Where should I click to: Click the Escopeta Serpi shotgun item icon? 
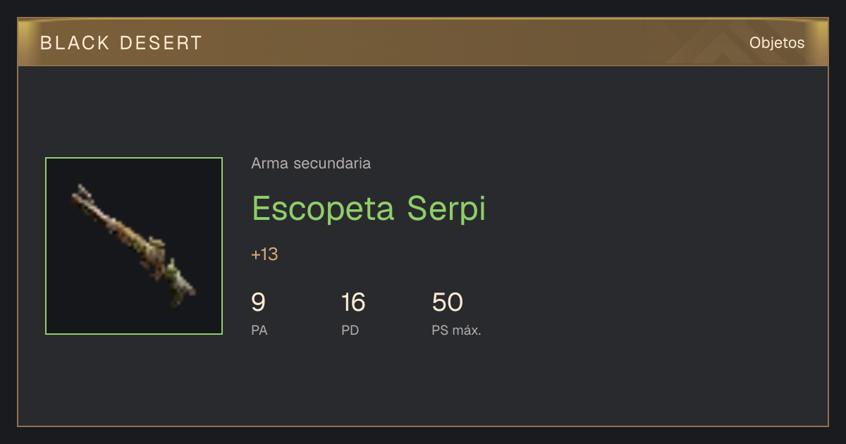point(134,246)
